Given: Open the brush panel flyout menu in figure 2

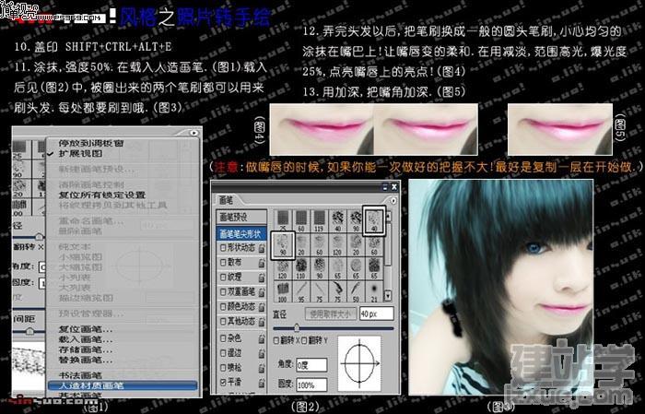Looking at the screenshot, I should click(x=393, y=201).
